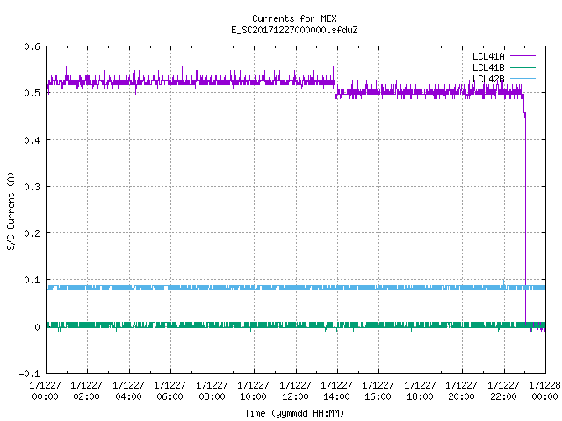562x421 pixels.
Task: Click the 'S/C Current (A)' y-axis label
Action: pos(11,210)
